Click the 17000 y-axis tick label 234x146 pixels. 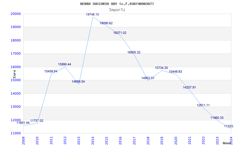click(x=16, y=54)
